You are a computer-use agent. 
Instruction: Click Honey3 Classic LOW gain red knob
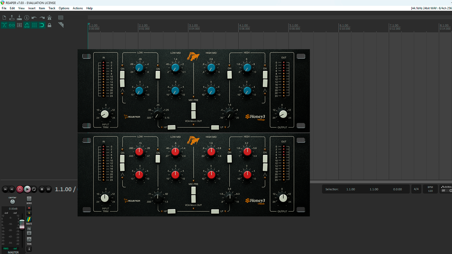click(139, 175)
